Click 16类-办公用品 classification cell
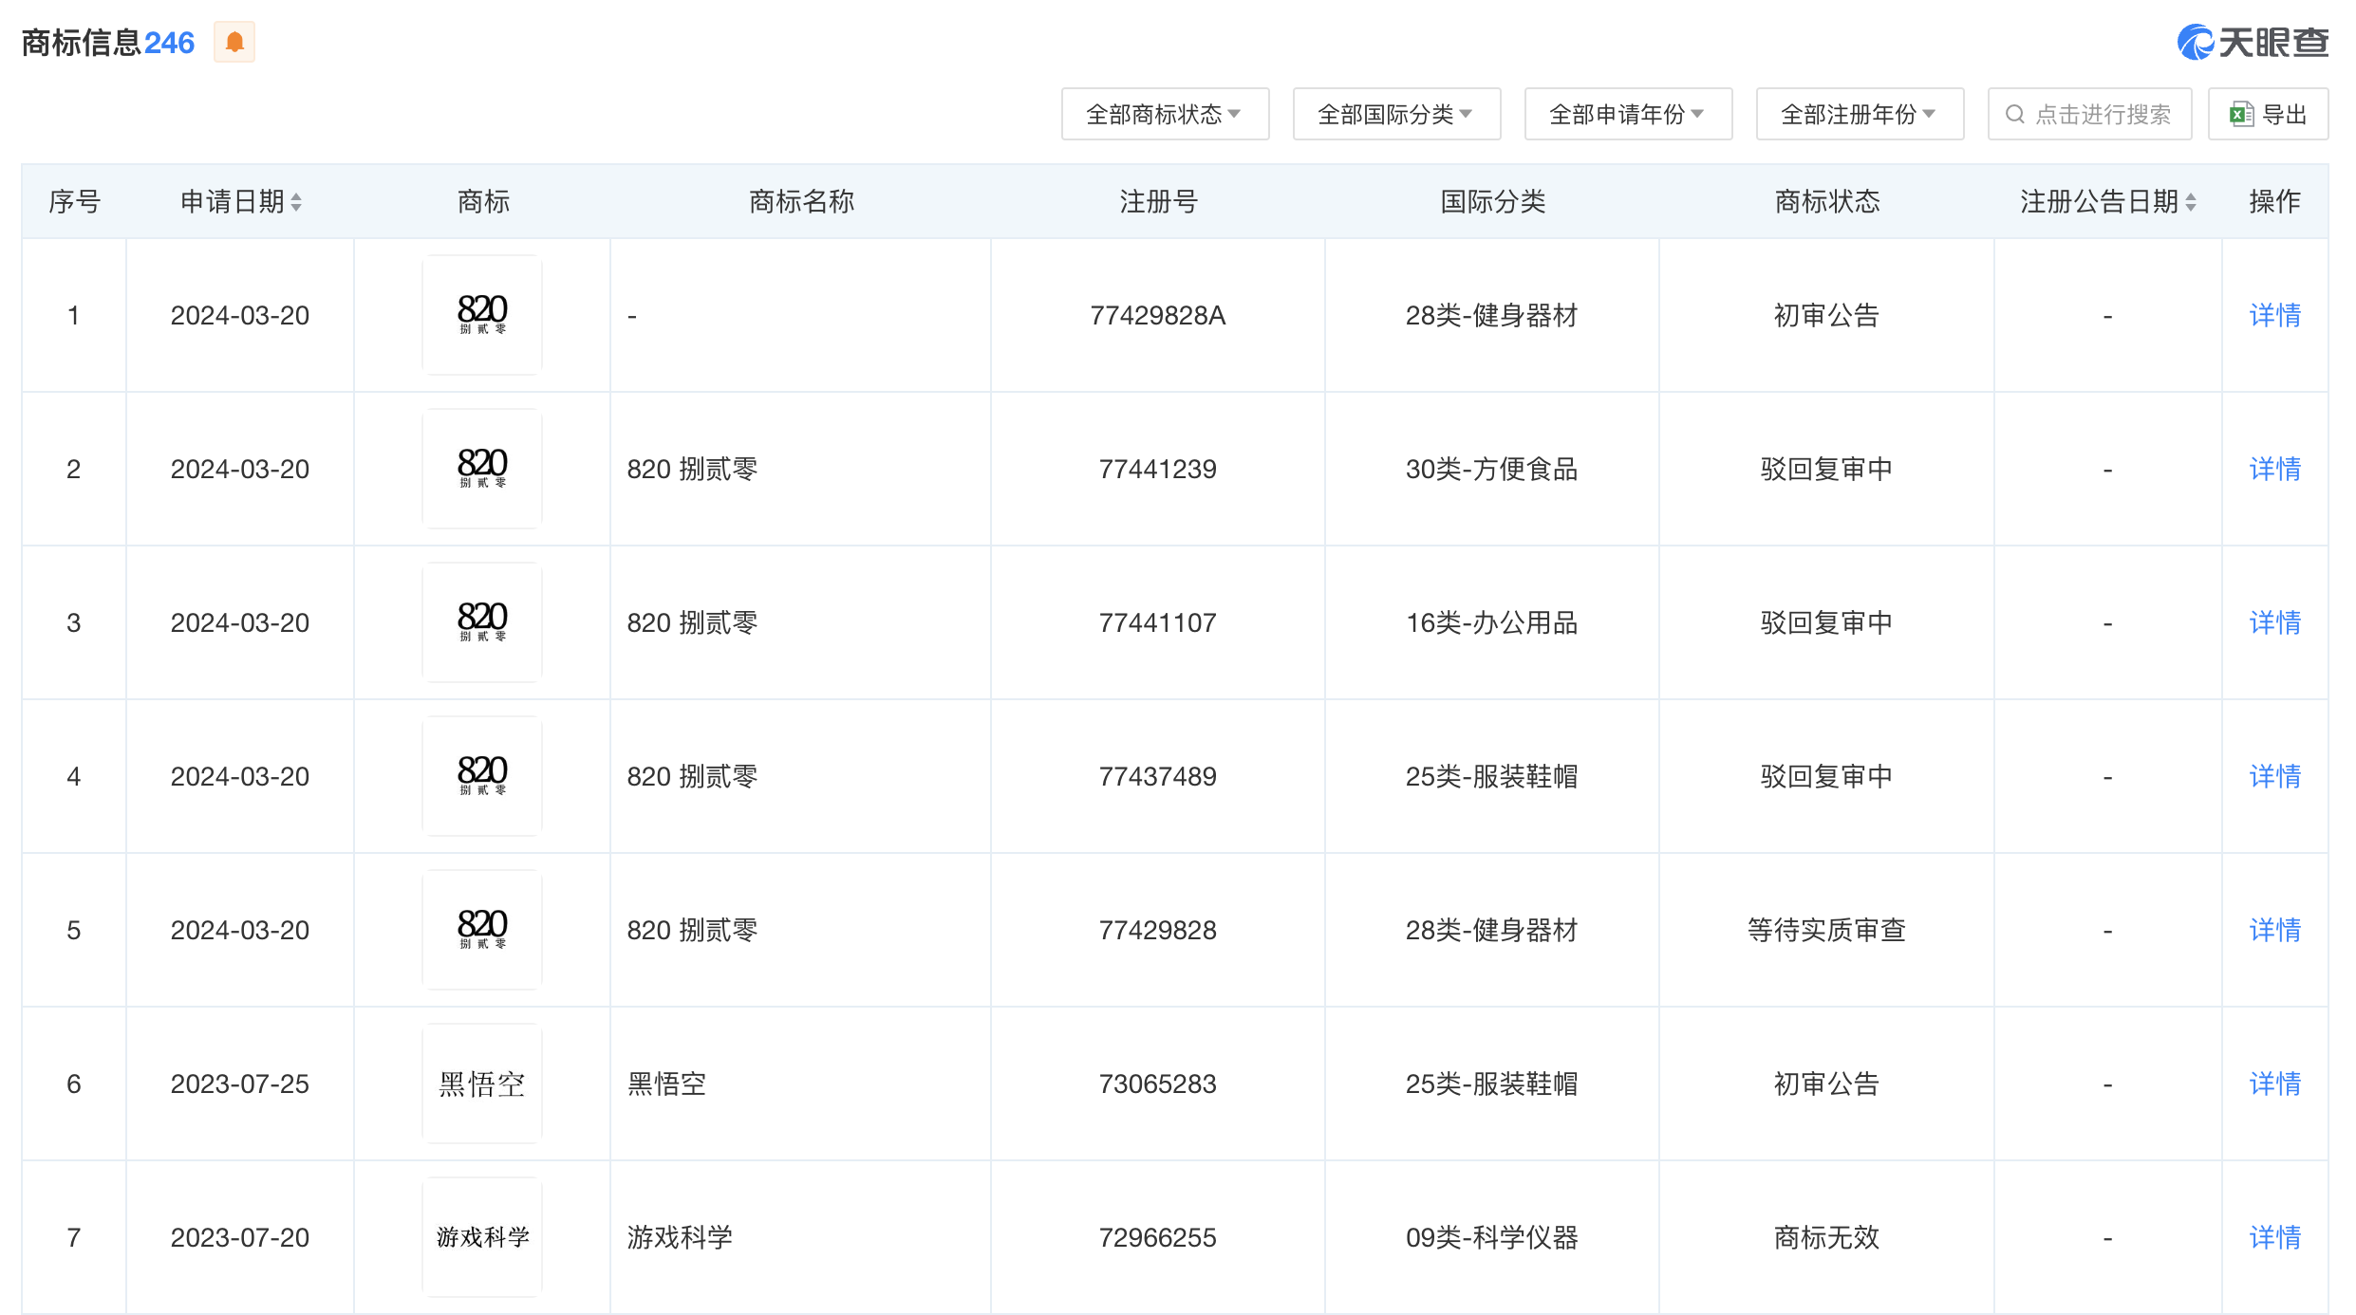This screenshot has height=1315, width=2356. [x=1492, y=623]
